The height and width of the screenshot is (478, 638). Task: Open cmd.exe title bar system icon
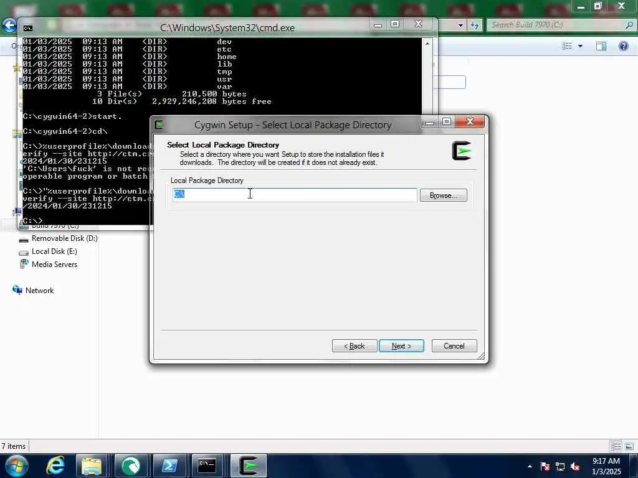coord(27,28)
